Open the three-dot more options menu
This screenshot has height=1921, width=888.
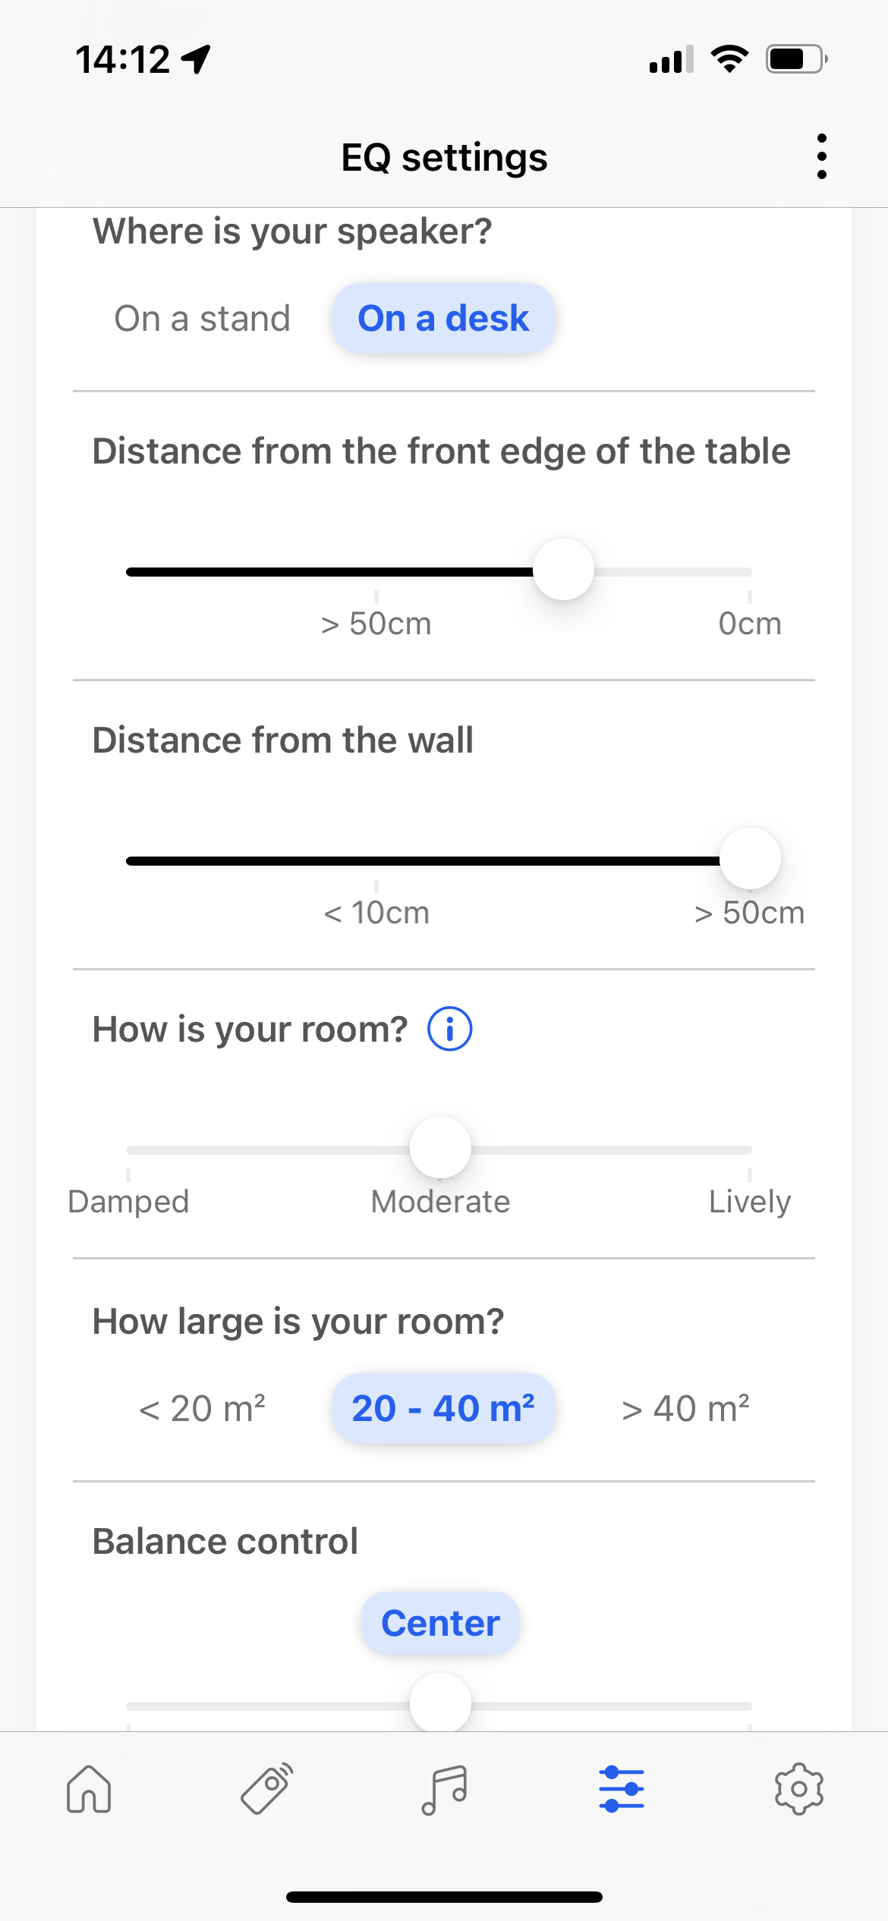[821, 156]
